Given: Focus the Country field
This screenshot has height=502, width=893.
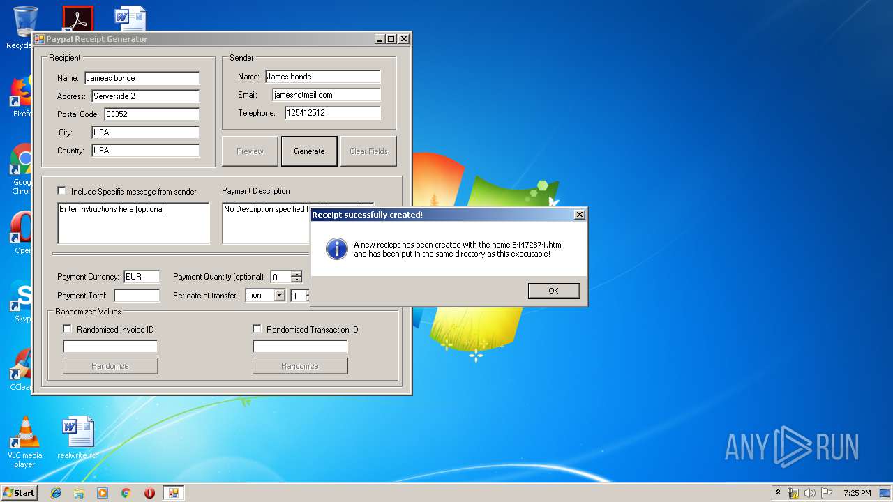Looking at the screenshot, I should 146,151.
